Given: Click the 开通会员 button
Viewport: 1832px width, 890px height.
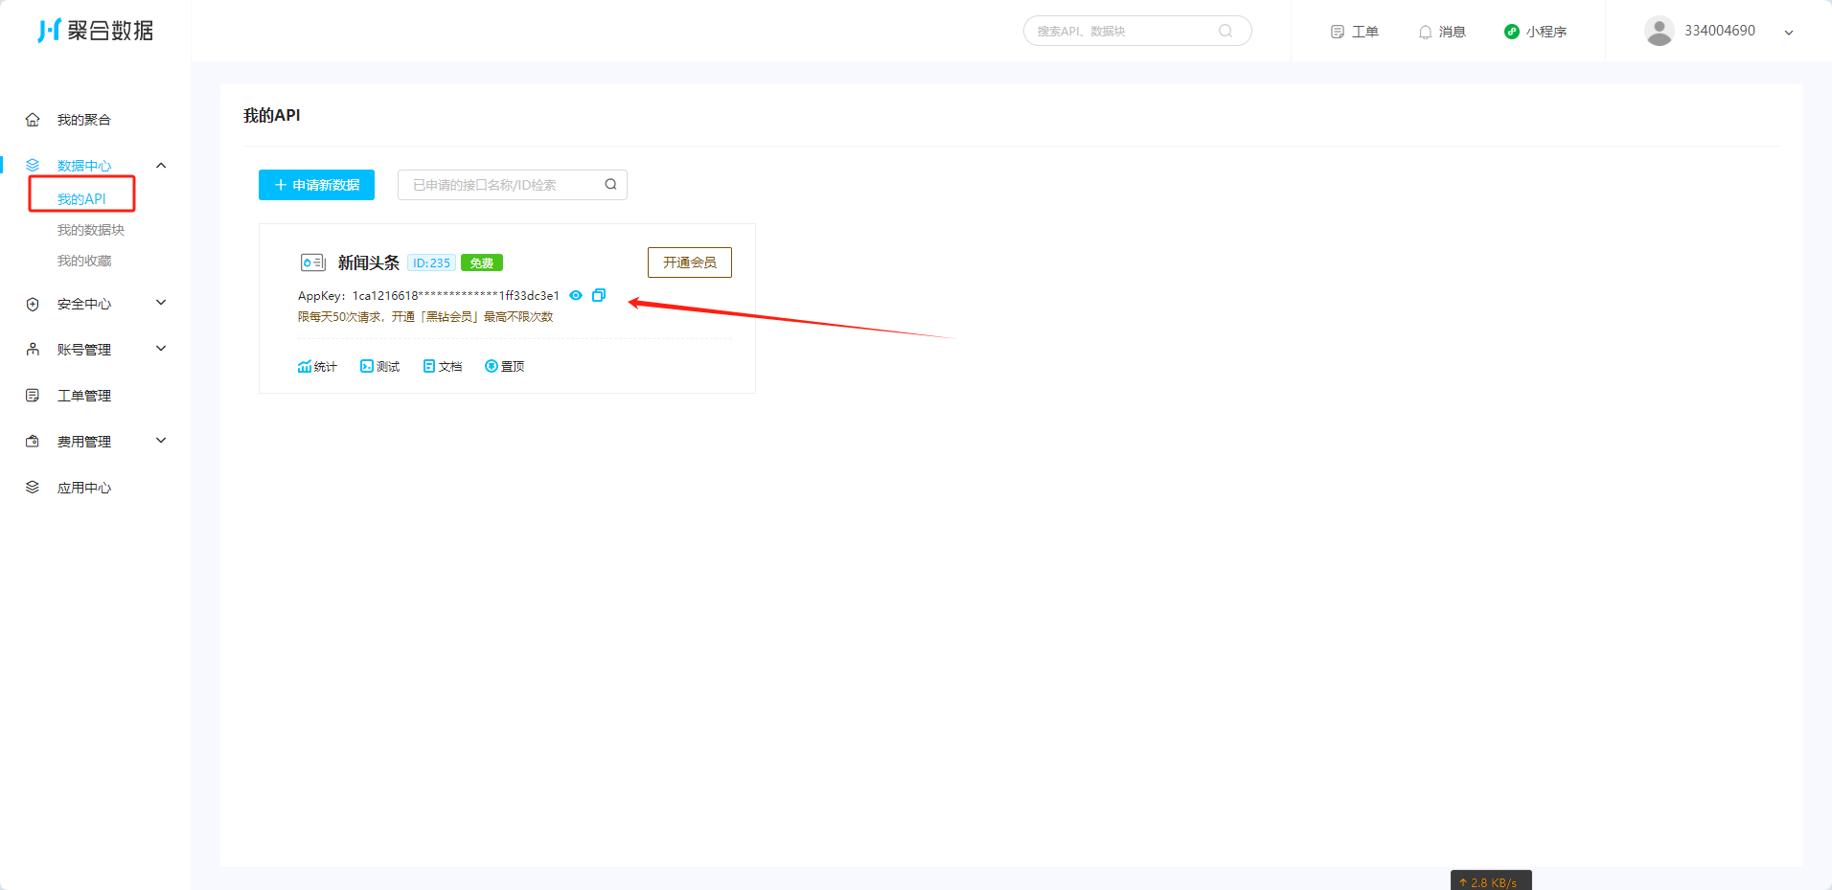Looking at the screenshot, I should click(689, 262).
